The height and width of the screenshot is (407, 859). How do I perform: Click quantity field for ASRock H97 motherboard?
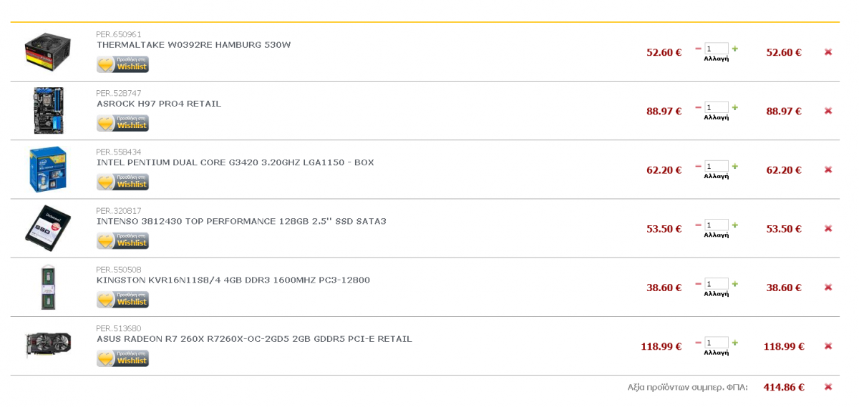[x=717, y=108]
